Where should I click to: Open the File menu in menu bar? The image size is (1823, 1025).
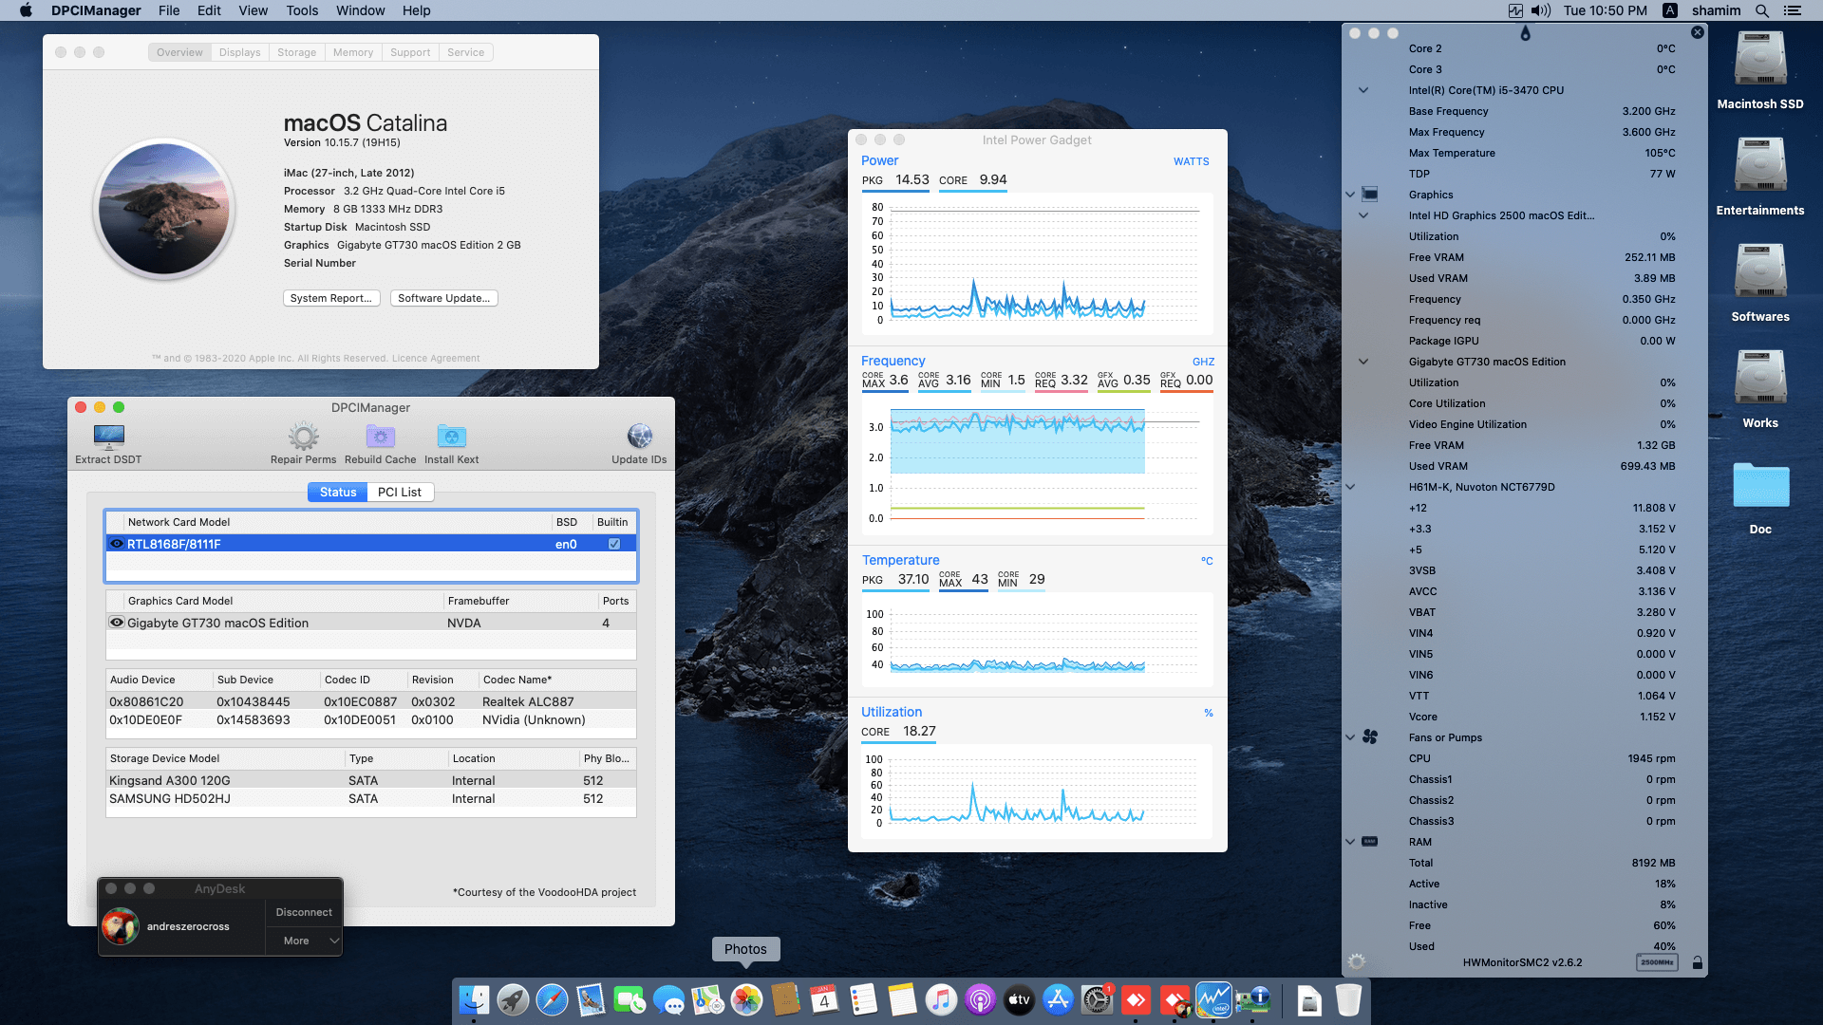tap(169, 10)
